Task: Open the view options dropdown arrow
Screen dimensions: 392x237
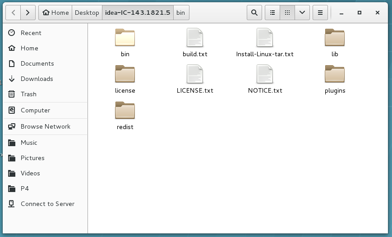Action: point(302,13)
